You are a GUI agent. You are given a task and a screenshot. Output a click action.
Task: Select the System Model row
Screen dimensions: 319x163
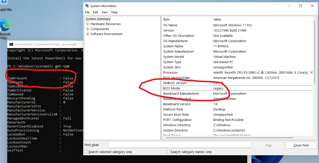coord(237,57)
